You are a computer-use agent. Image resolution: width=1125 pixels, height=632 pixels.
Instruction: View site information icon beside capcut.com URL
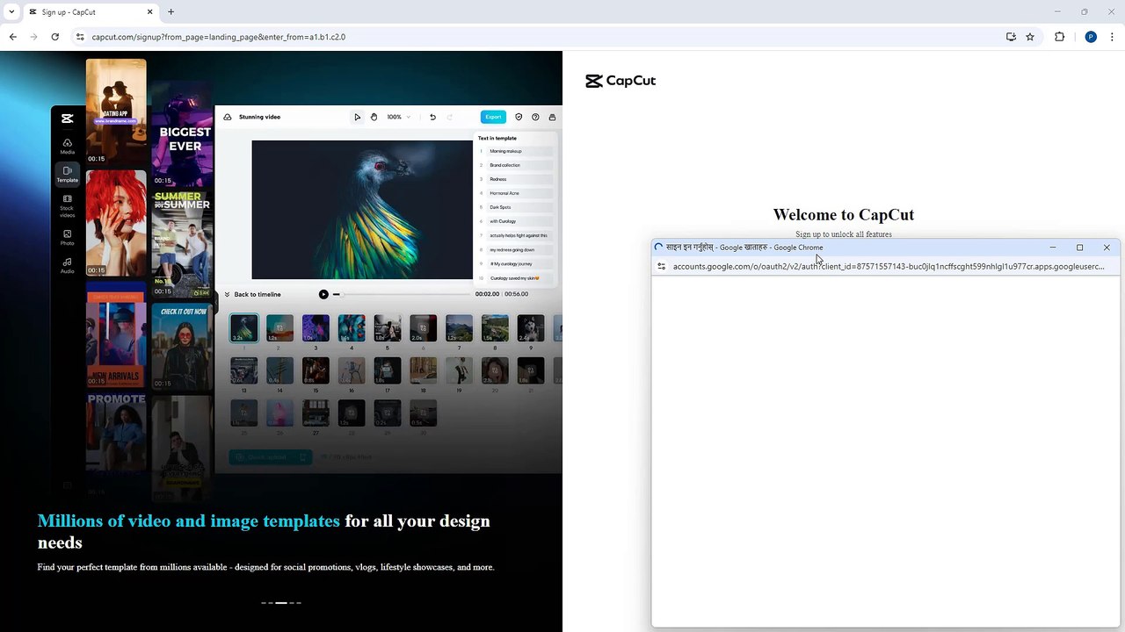point(80,37)
